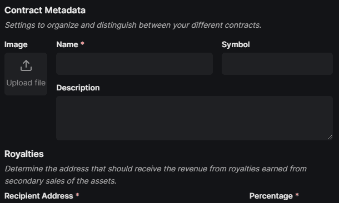Click the red asterisk beside Percentage
Viewport: 339px width, 203px height.
pos(297,195)
